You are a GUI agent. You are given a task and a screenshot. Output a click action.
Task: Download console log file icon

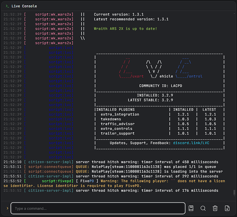coord(227,208)
